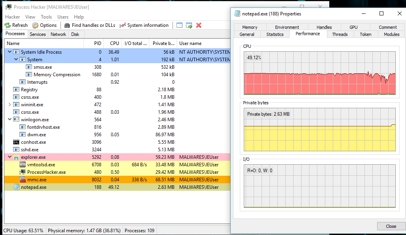Screen dimensions: 406x235
Task: Click the conhost.exe console icon
Action: tap(16, 142)
